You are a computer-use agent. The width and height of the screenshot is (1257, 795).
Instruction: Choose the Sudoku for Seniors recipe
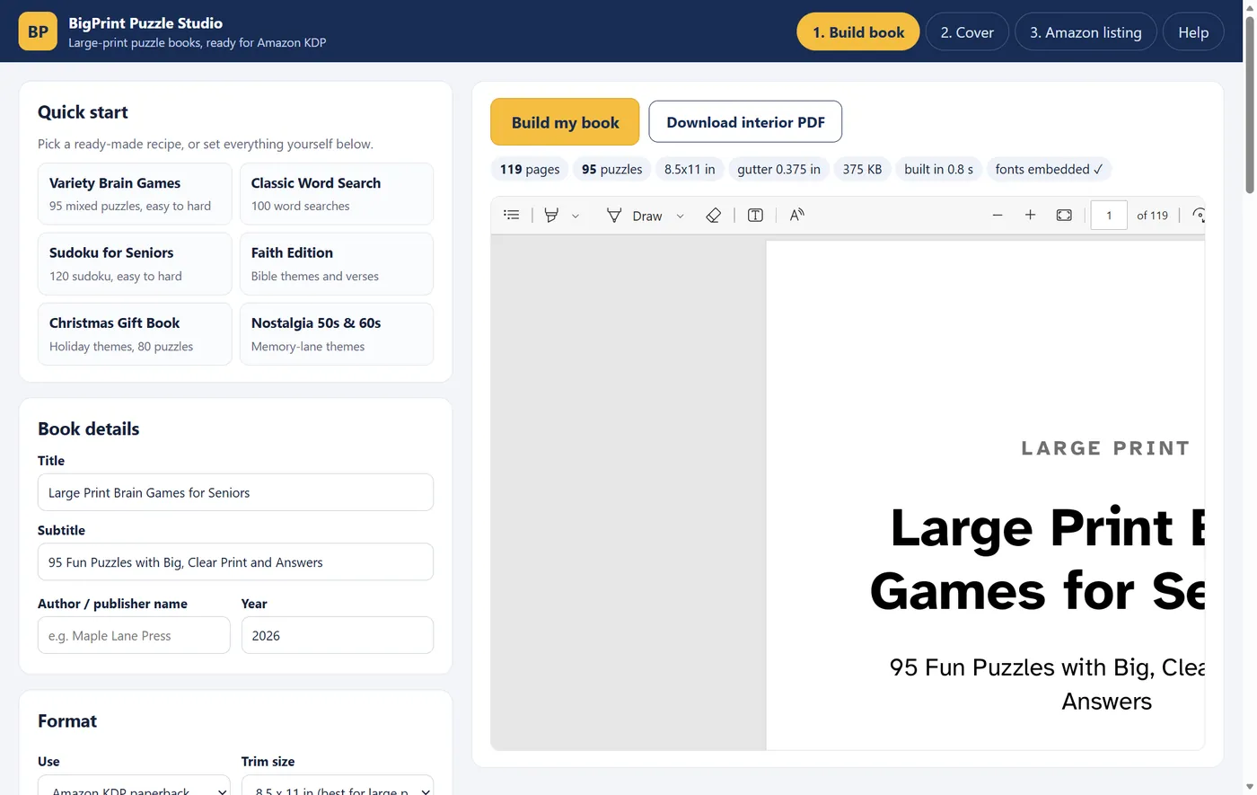pyautogui.click(x=135, y=264)
